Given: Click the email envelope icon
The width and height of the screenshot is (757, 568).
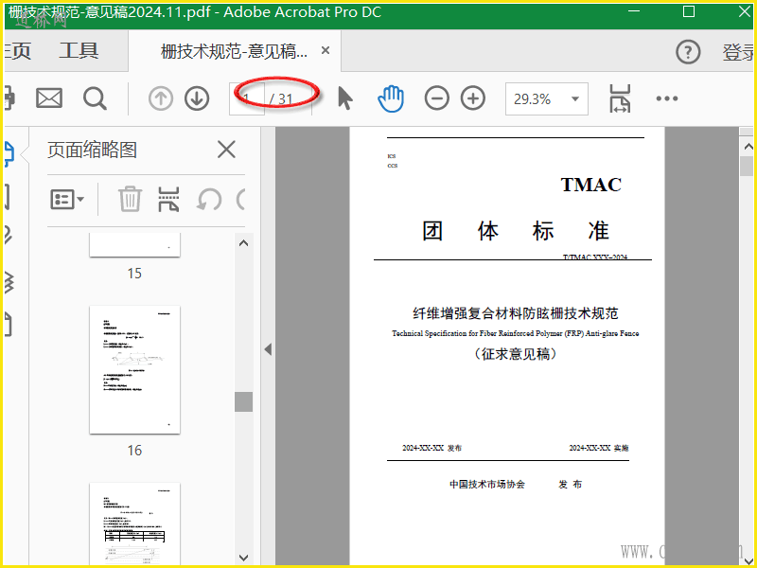Looking at the screenshot, I should pyautogui.click(x=49, y=98).
